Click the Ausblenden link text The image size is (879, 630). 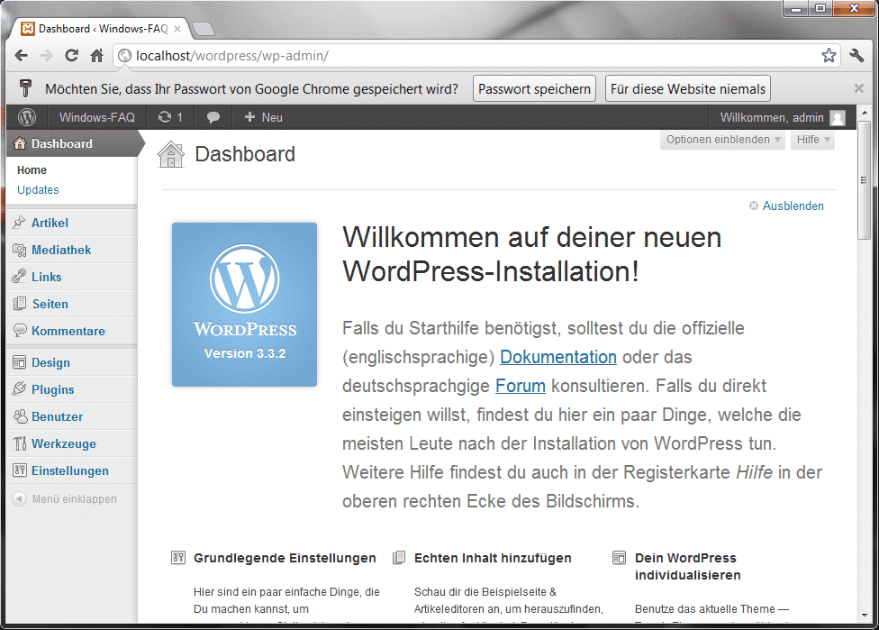793,205
